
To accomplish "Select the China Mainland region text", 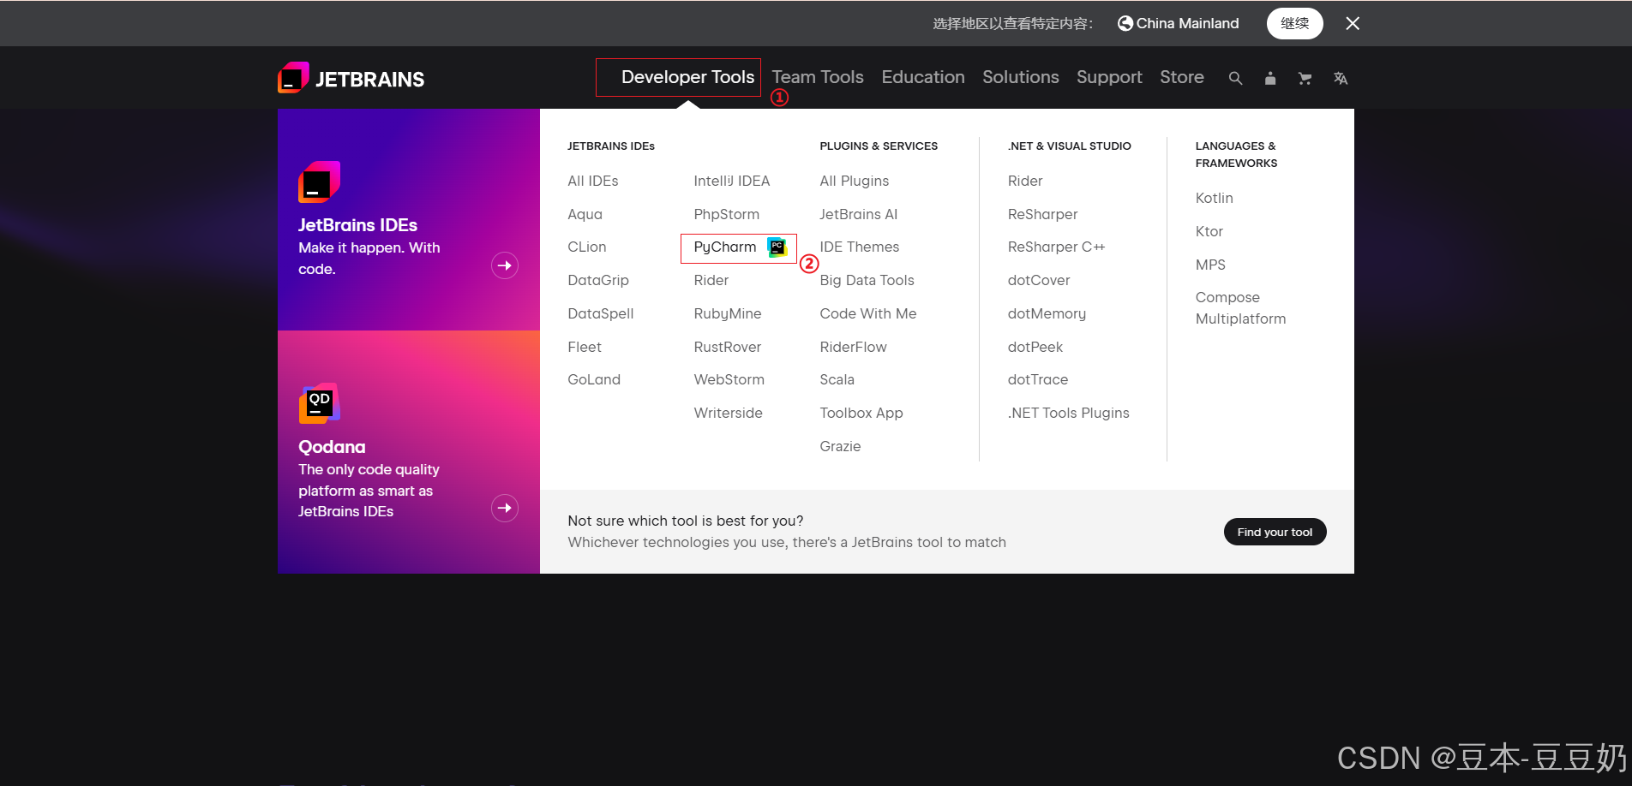I will coord(1188,23).
